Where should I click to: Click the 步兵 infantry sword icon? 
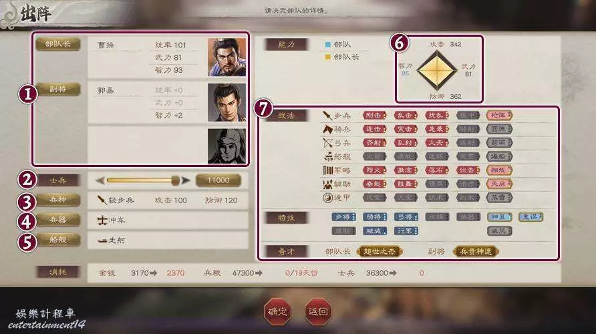pyautogui.click(x=327, y=116)
